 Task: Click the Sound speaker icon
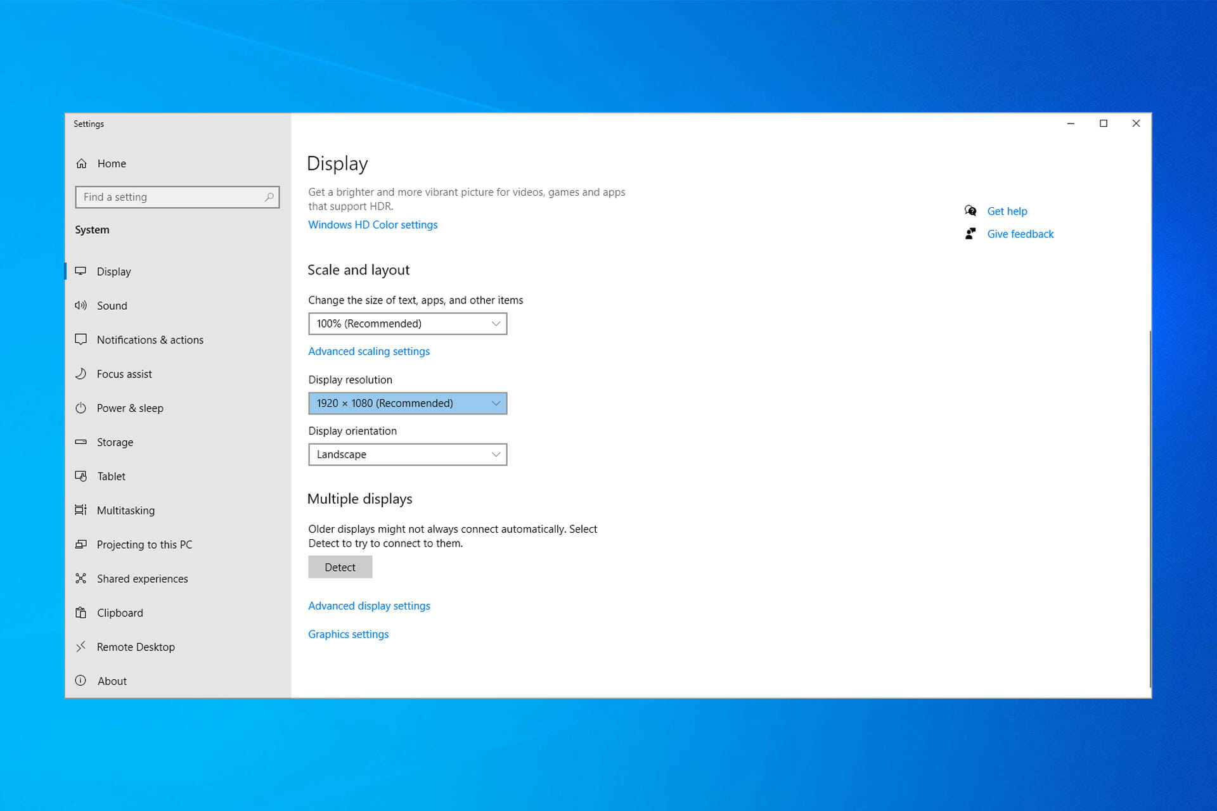coord(80,305)
